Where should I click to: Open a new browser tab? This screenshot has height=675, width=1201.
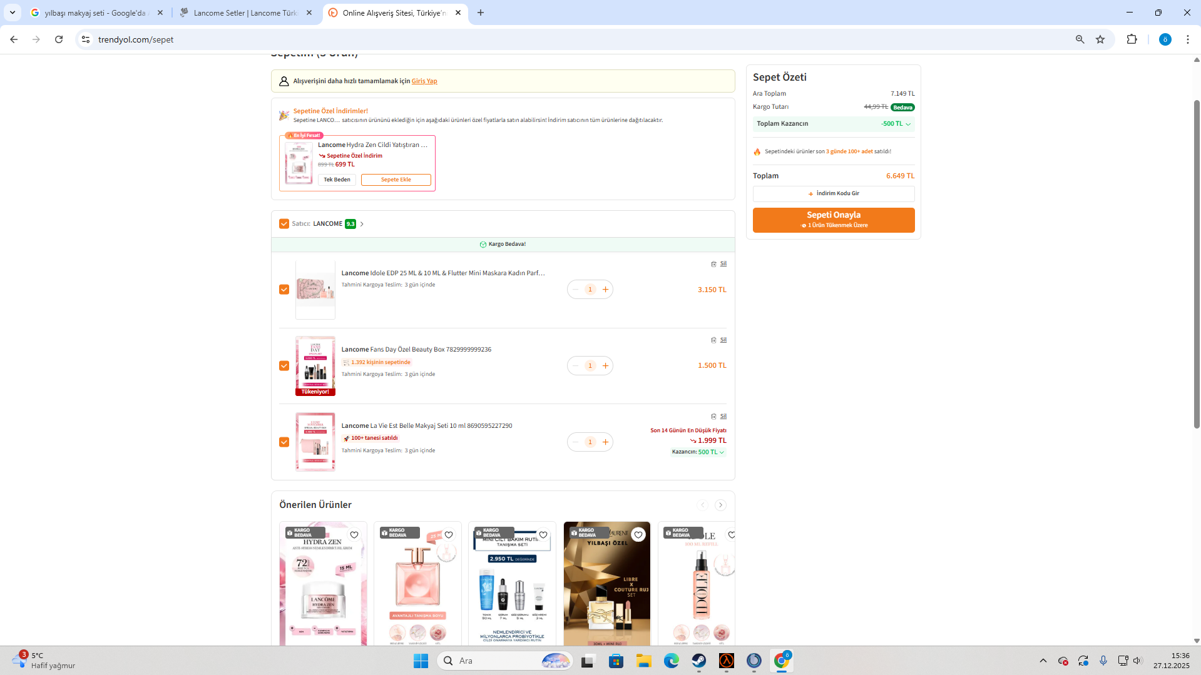[x=481, y=13]
